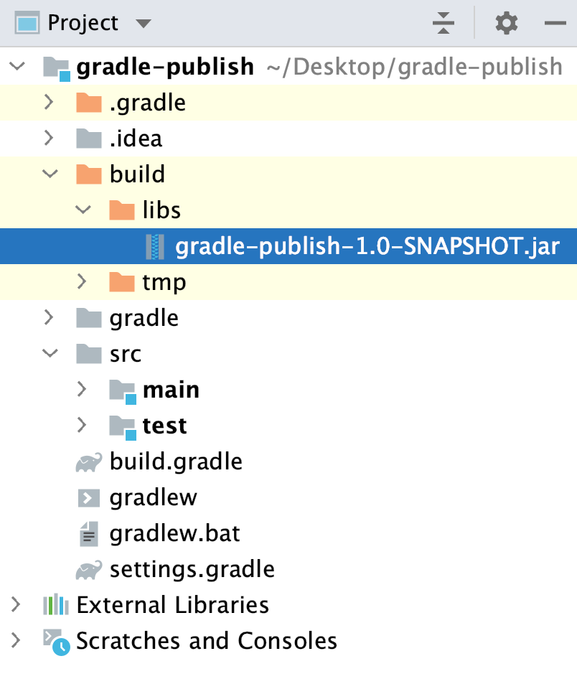
Task: Click the gray gradle folder icon
Action: pyautogui.click(x=89, y=318)
